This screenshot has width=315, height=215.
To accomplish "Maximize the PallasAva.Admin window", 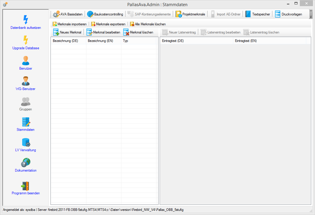I will click(x=296, y=3).
